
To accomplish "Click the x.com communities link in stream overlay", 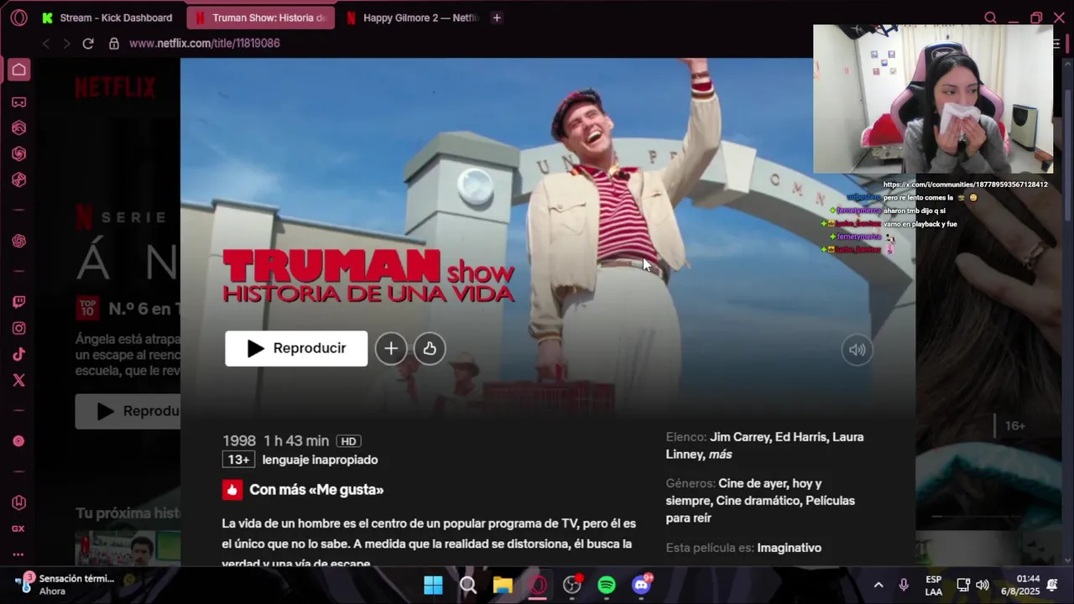I will coord(965,185).
